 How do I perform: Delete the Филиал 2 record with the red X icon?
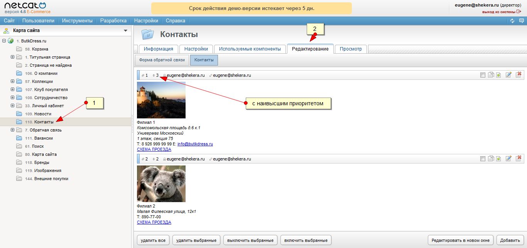(x=519, y=159)
